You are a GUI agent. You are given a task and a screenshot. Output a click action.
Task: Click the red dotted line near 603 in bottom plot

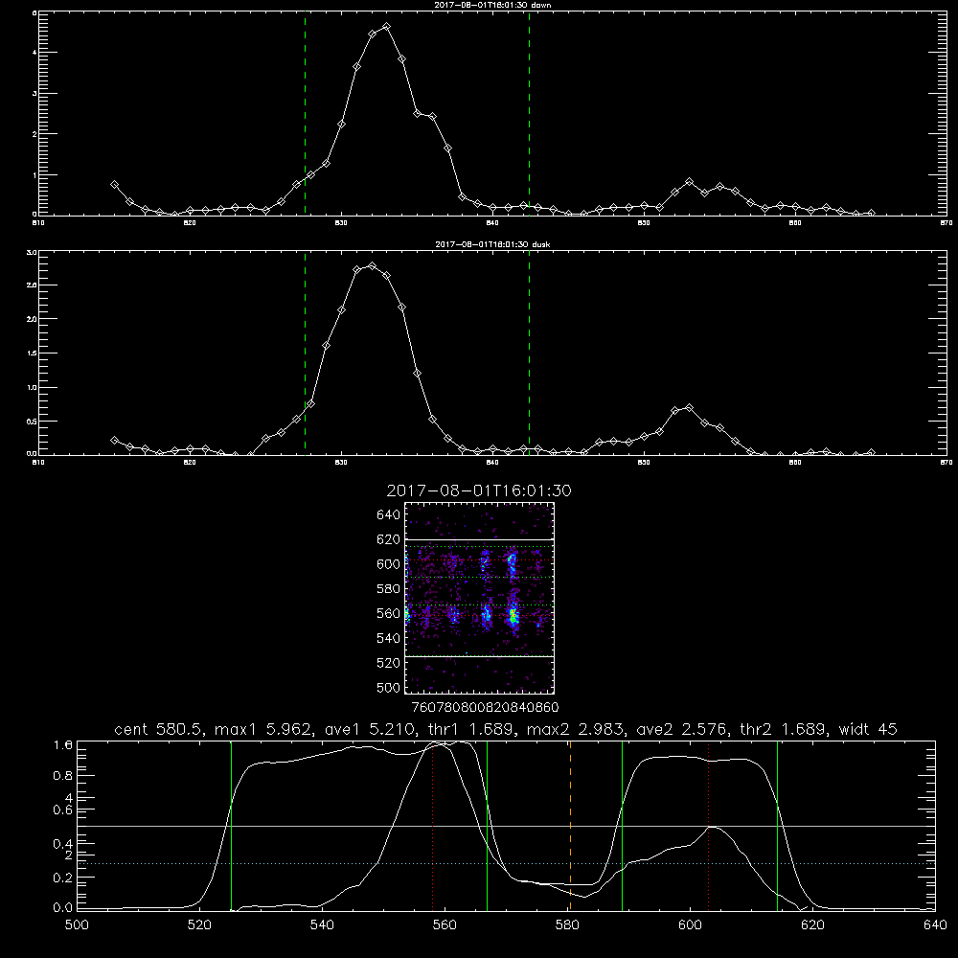[x=708, y=826]
